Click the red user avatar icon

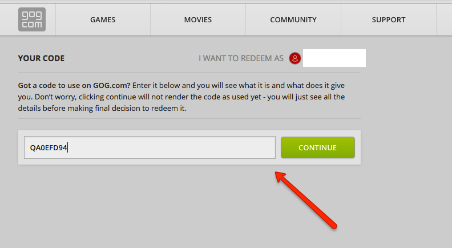coord(295,58)
